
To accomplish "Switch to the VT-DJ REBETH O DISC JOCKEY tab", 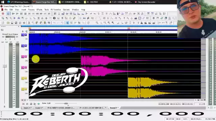I will tap(61, 108).
